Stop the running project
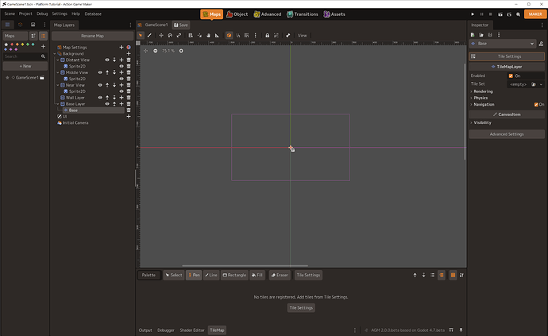 (490, 14)
